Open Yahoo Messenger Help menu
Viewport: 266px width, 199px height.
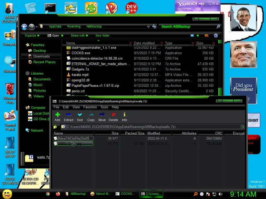click(198, 9)
